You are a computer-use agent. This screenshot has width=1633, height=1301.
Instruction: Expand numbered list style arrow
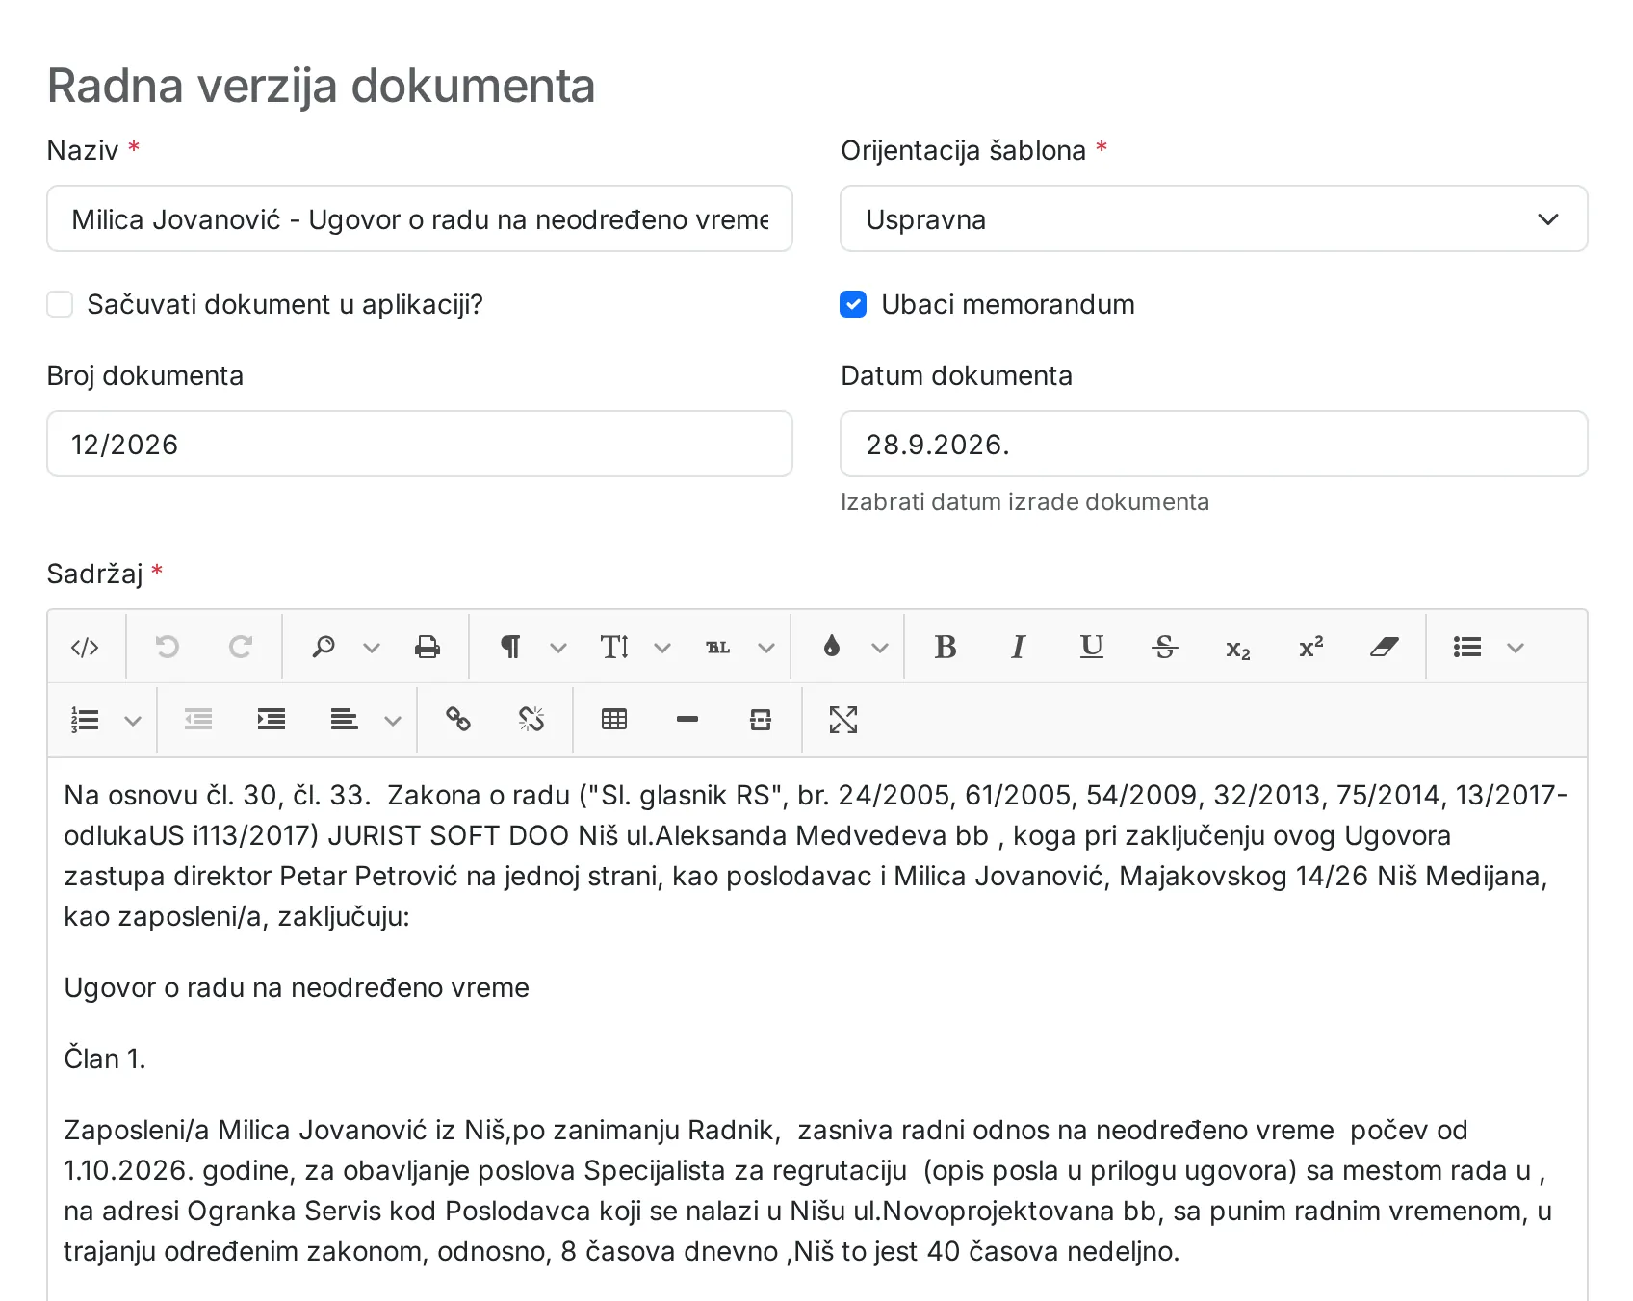click(x=133, y=721)
